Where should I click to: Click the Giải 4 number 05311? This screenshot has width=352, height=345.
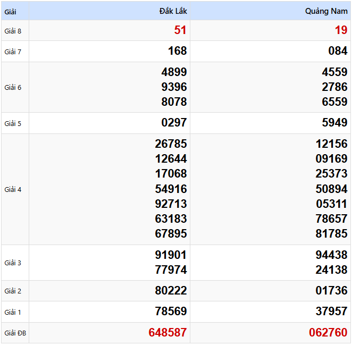(331, 204)
